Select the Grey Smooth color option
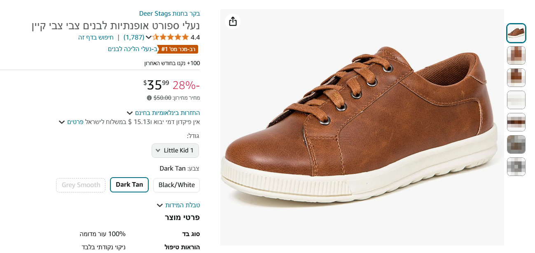Screen dimensions: 535x253 (81, 185)
